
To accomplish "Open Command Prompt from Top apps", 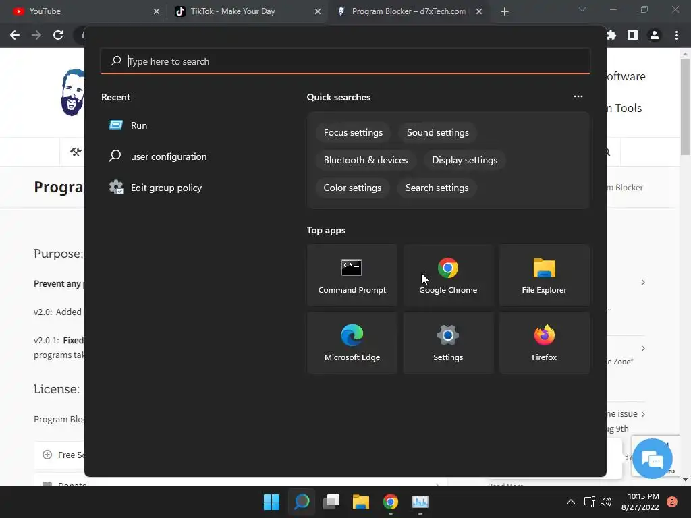I will tap(352, 275).
